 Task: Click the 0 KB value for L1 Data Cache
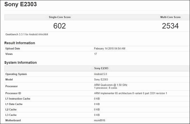coord(97,104)
